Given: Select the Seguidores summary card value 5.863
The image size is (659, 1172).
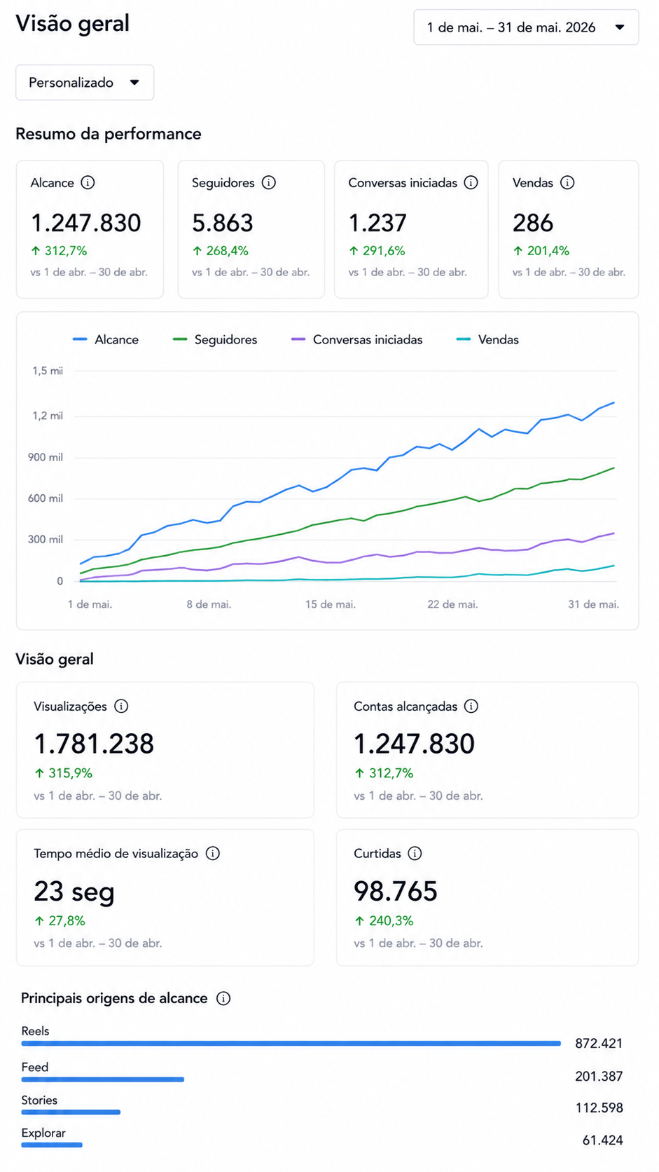Looking at the screenshot, I should coord(223,224).
